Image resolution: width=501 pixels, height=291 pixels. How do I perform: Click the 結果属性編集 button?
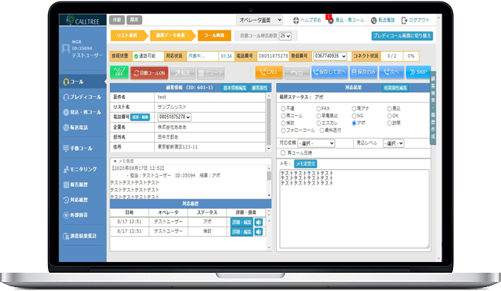(x=395, y=88)
